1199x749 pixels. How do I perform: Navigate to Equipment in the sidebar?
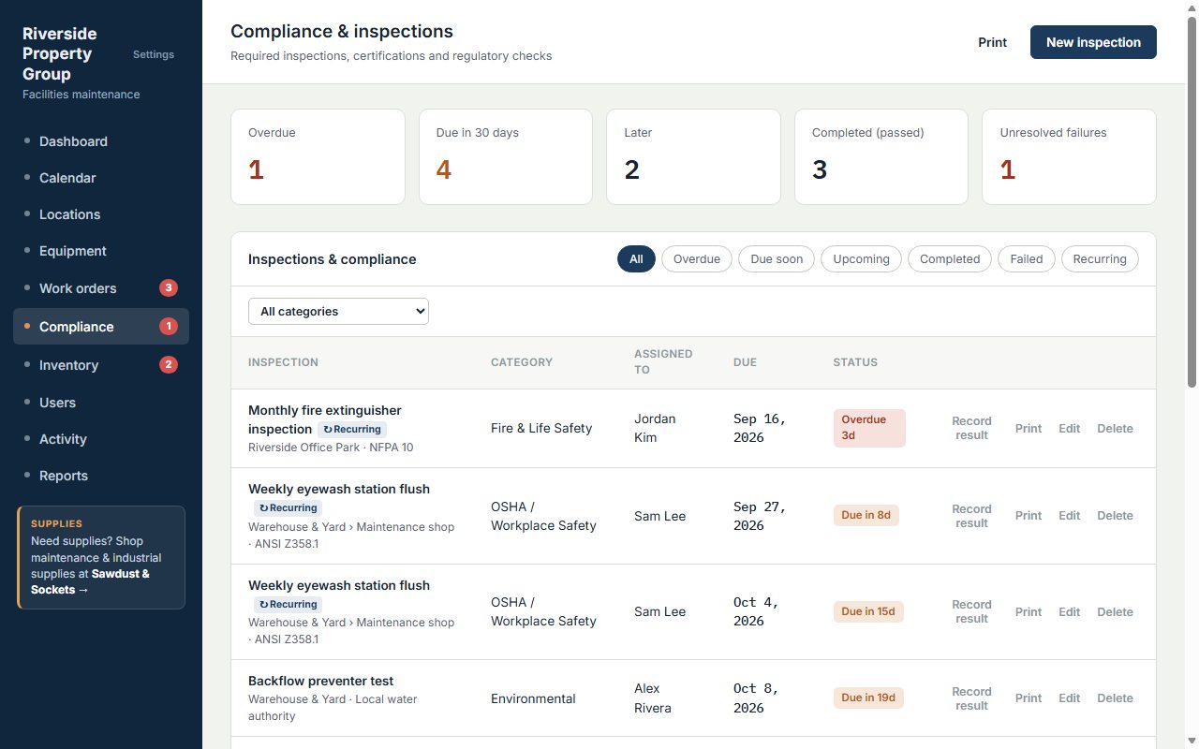[x=101, y=251]
